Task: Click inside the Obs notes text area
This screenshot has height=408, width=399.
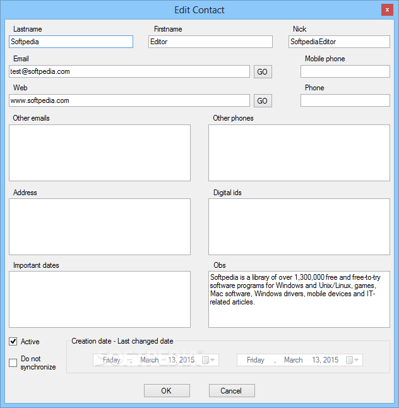Action: pyautogui.click(x=299, y=299)
